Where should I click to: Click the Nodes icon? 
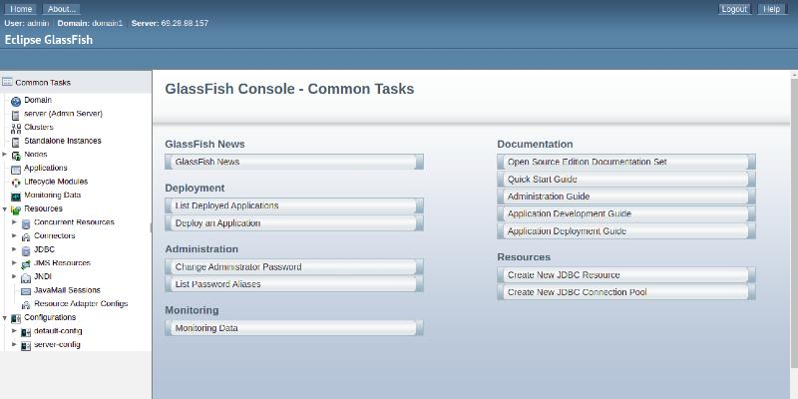pyautogui.click(x=16, y=156)
